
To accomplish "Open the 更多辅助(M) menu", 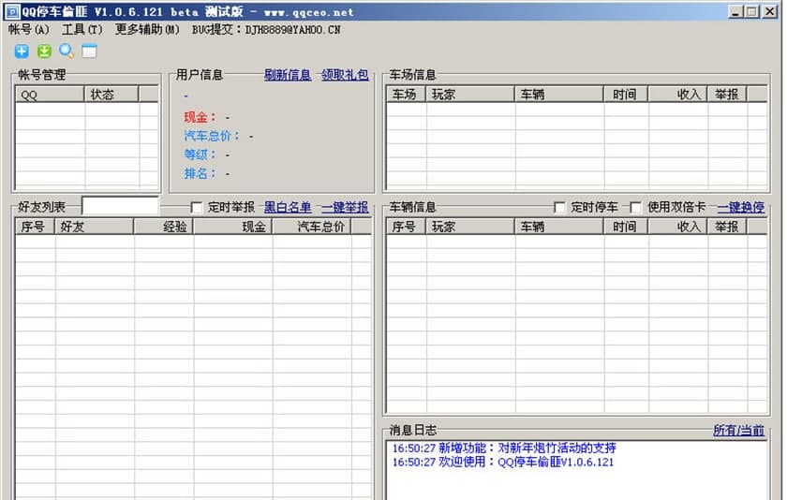I will (x=147, y=29).
